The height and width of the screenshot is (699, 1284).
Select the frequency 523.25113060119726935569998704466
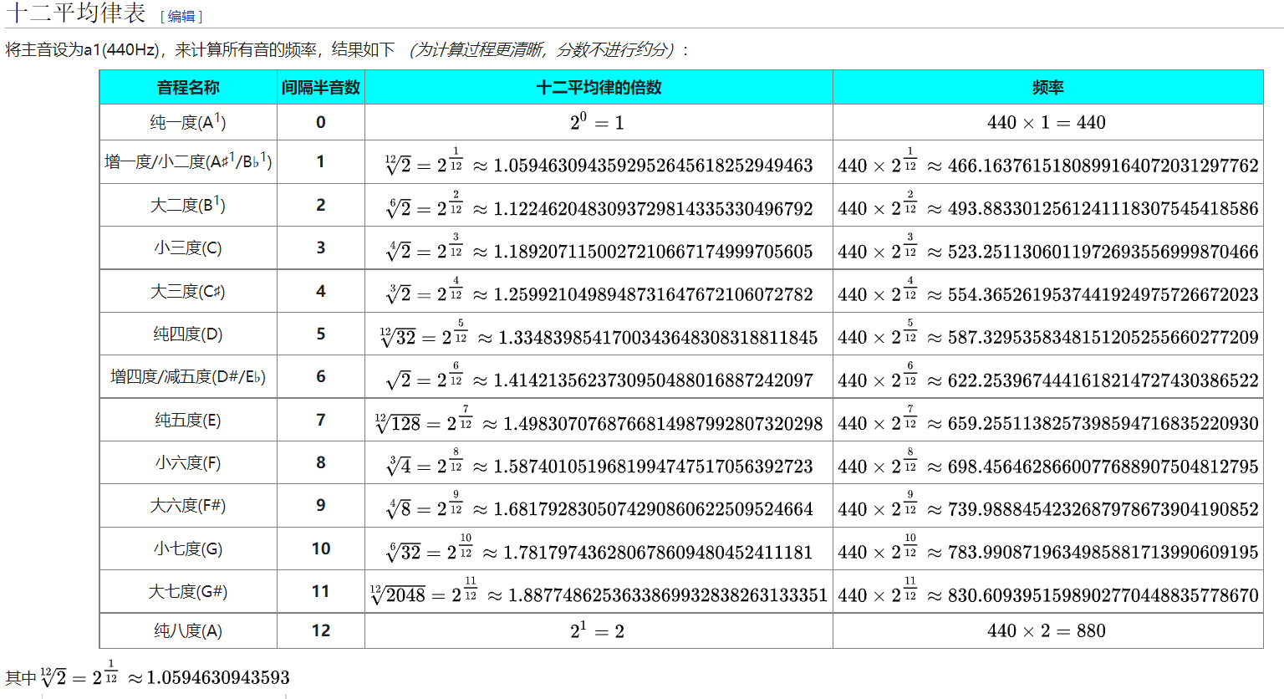tap(1103, 252)
